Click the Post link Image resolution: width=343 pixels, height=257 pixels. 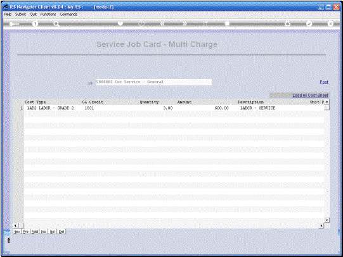(x=324, y=82)
